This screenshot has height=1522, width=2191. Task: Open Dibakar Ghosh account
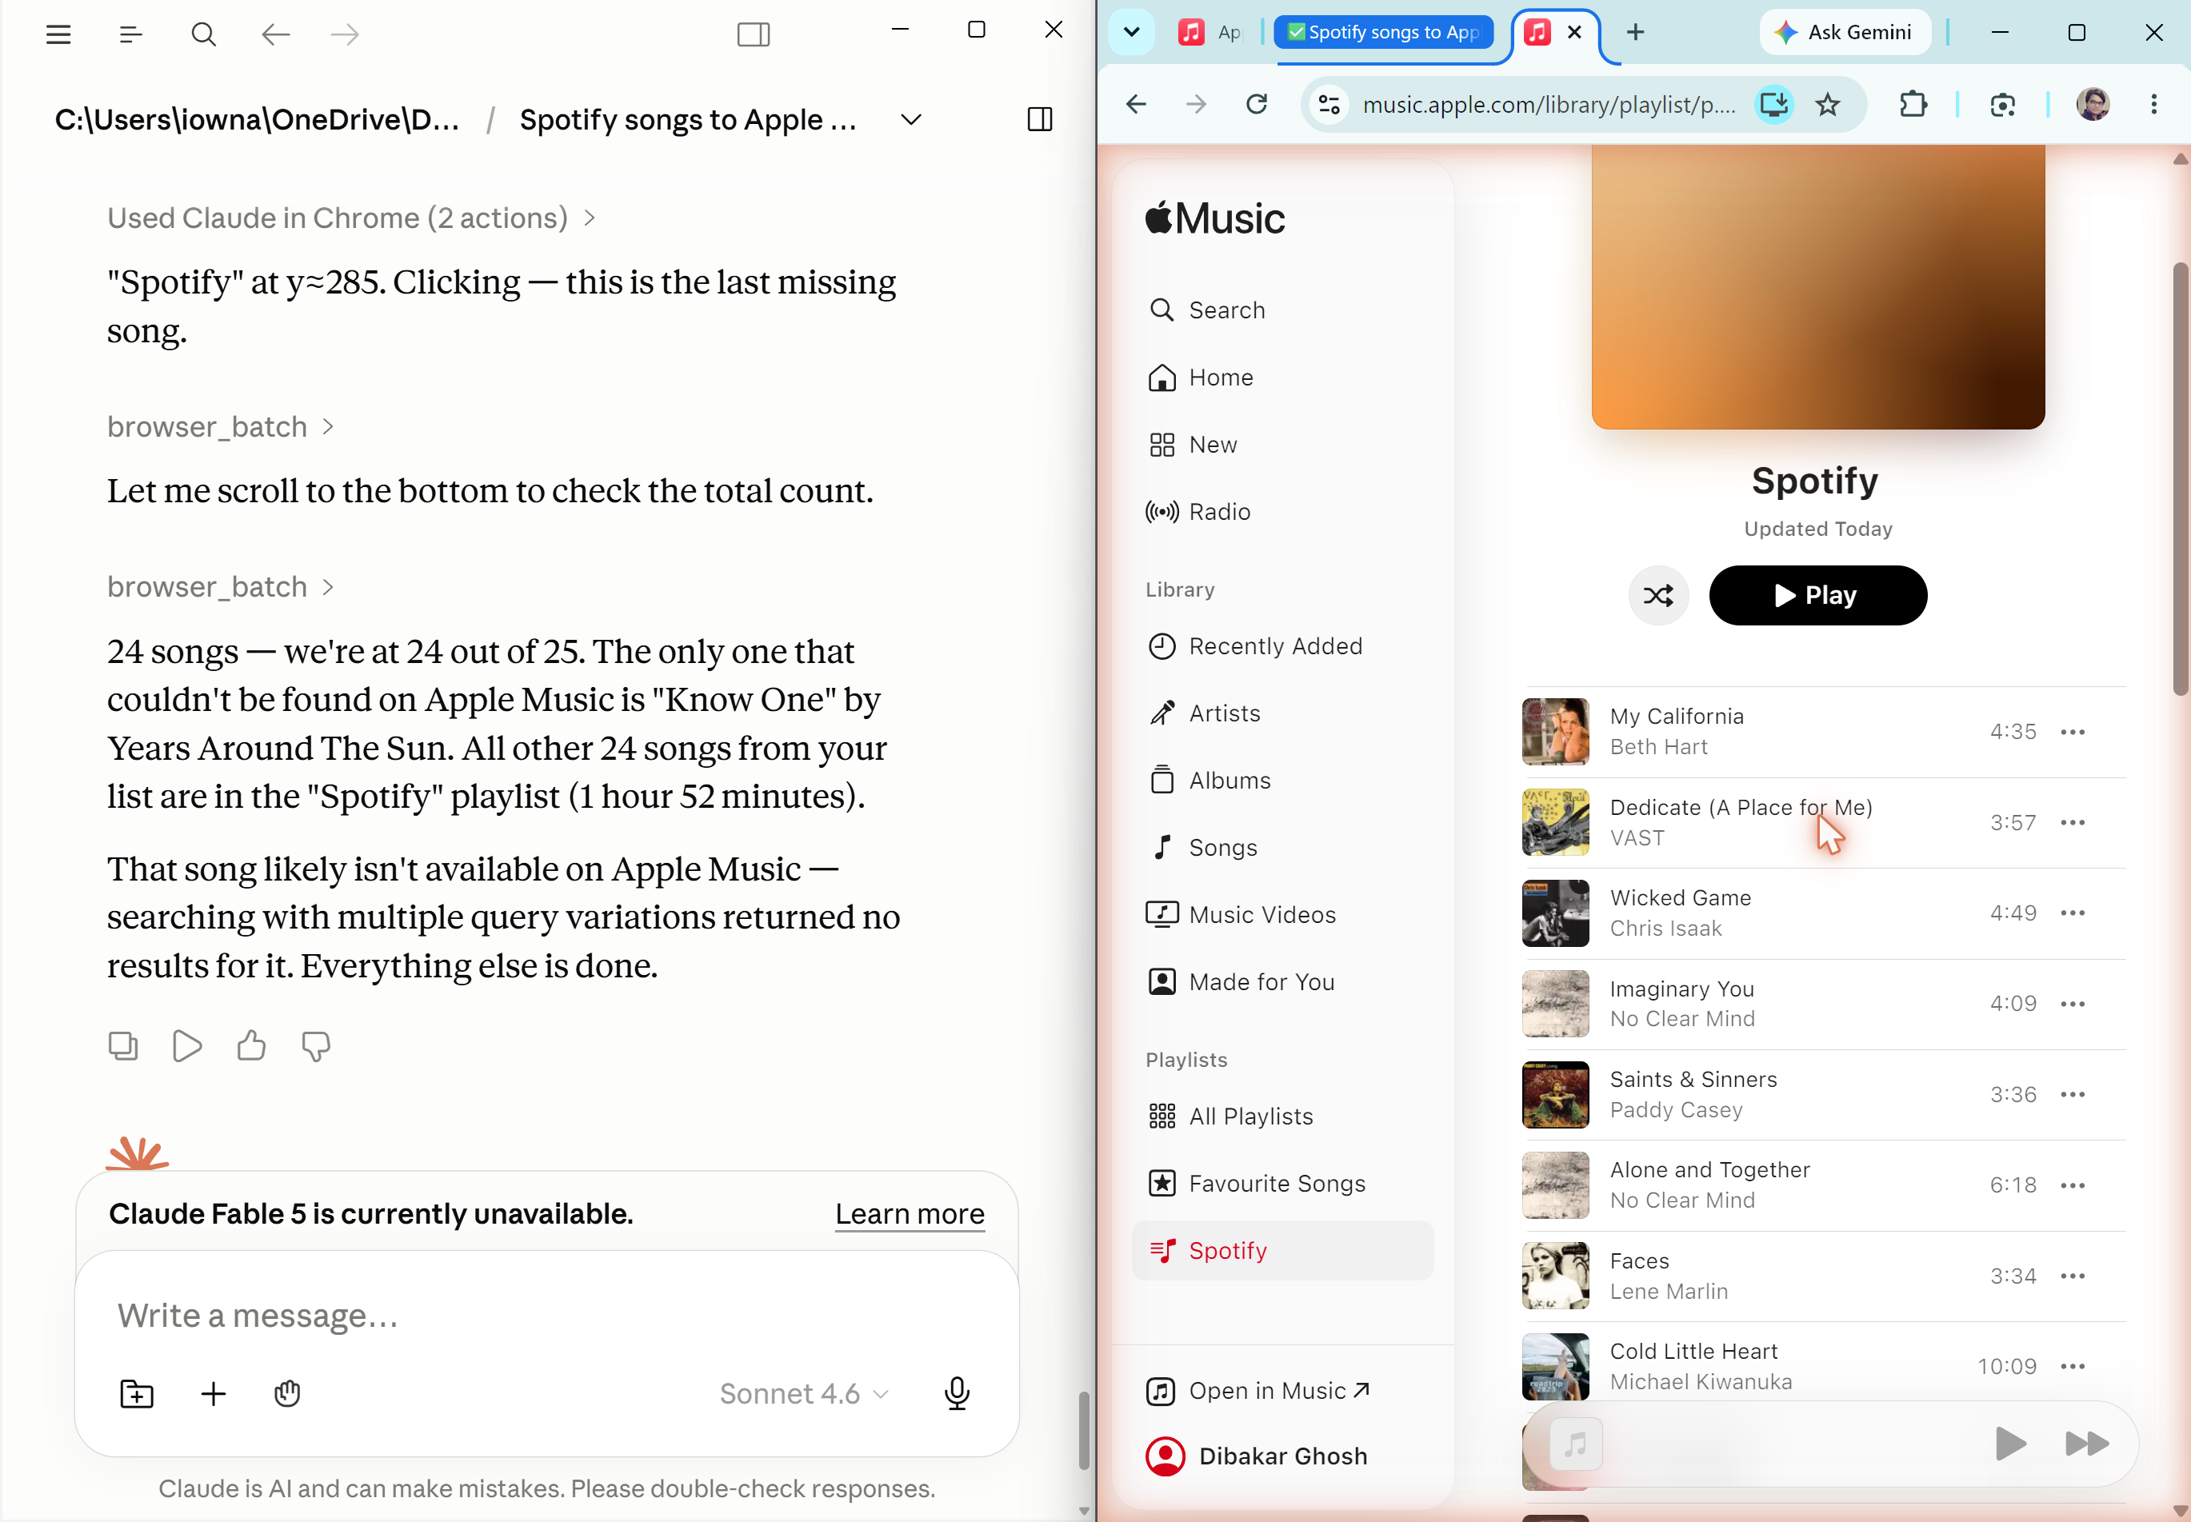point(1256,1456)
